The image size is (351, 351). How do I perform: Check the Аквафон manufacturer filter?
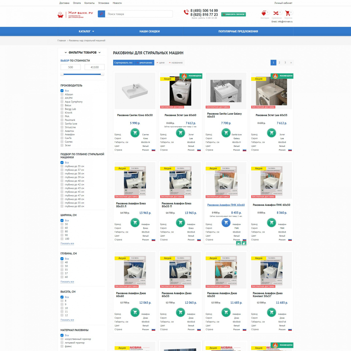pyautogui.click(x=62, y=135)
